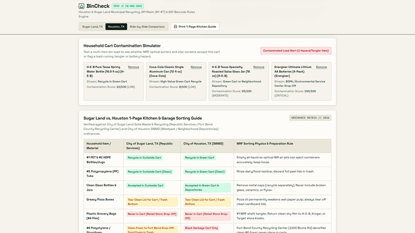The width and height of the screenshot is (415, 233).
Task: Click Sugar Land Never in Cart tag
Action: pyautogui.click(x=152, y=214)
